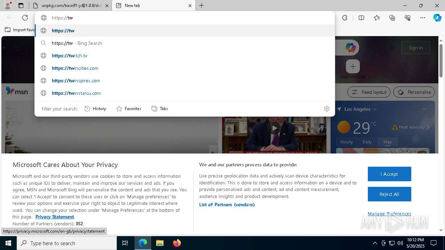Click the address bar text field

(x=185, y=18)
